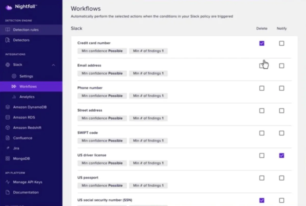Check Notify for SWIFT code
This screenshot has width=306, height=206.
click(282, 133)
